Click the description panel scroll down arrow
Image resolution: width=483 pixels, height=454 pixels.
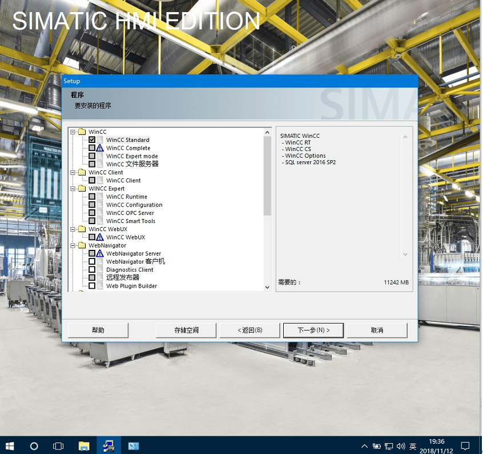(x=405, y=254)
